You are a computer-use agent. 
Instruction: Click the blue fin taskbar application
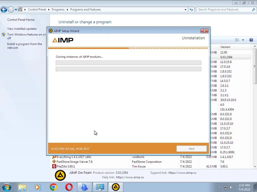[x=84, y=187]
